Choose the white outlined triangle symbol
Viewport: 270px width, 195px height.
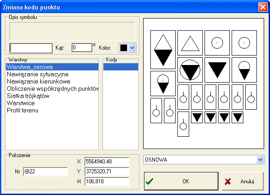pos(190,43)
